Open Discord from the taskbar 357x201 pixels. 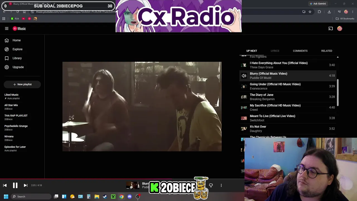(x=129, y=197)
